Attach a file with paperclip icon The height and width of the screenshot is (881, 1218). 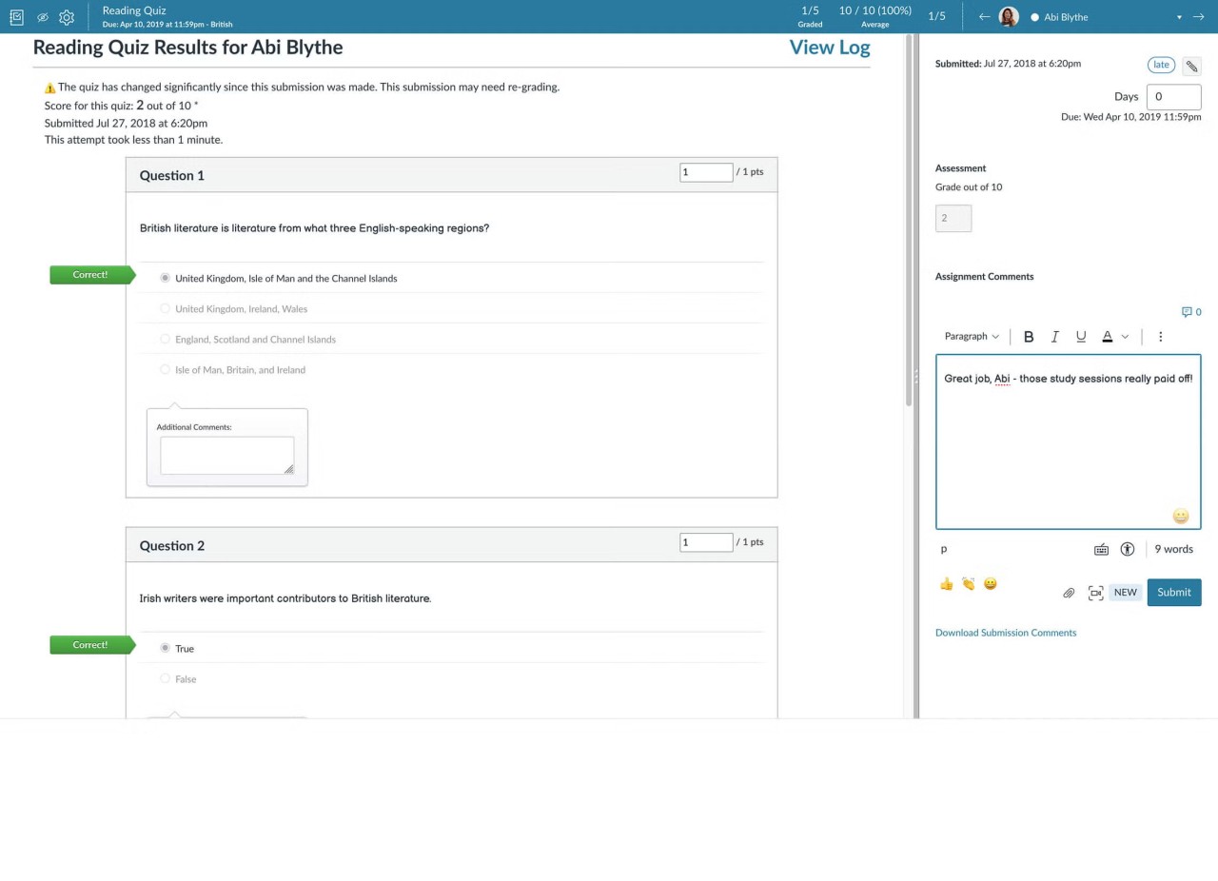[x=1069, y=593]
